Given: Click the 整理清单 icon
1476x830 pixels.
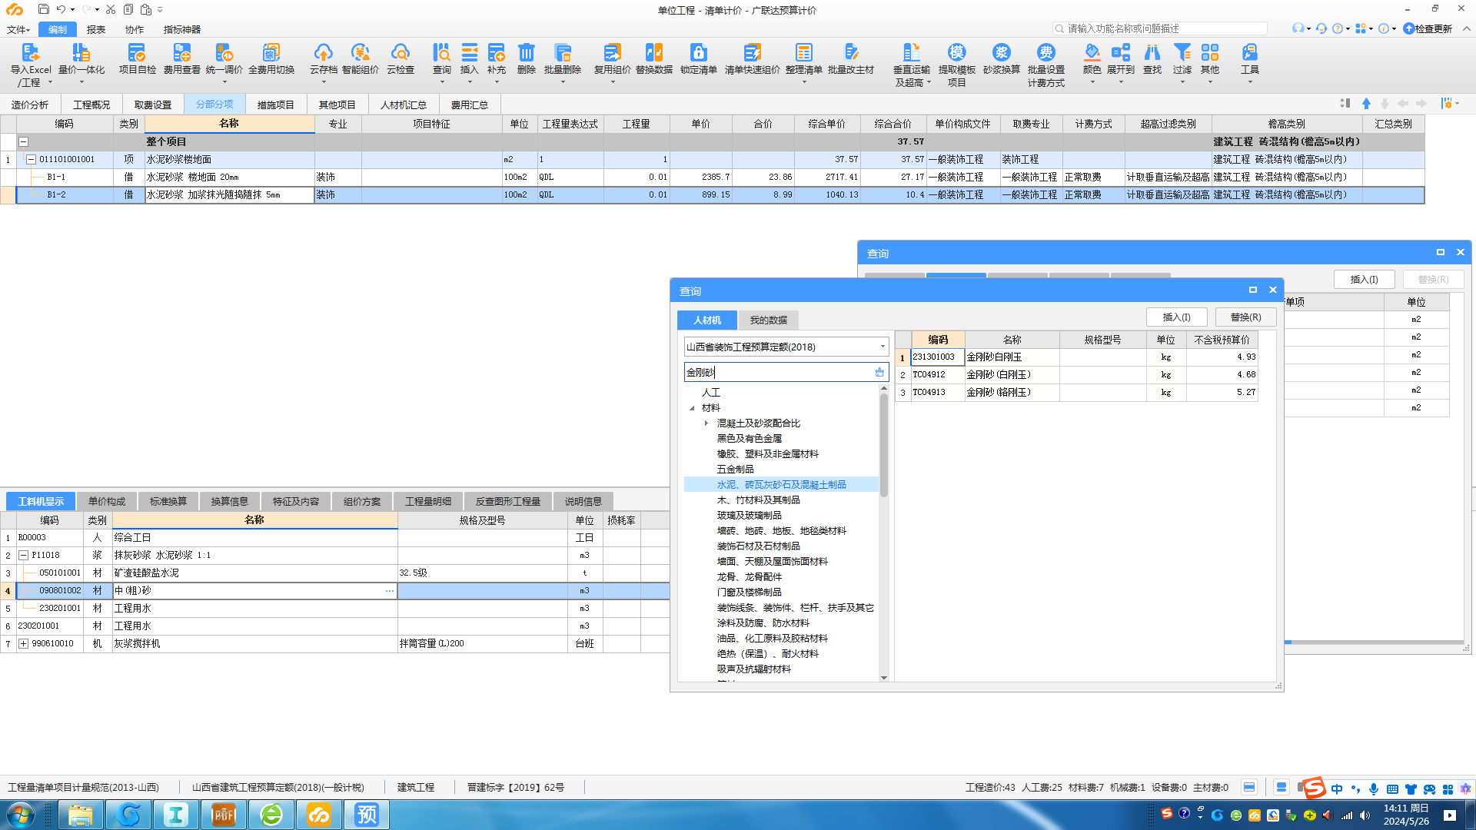Looking at the screenshot, I should (803, 52).
